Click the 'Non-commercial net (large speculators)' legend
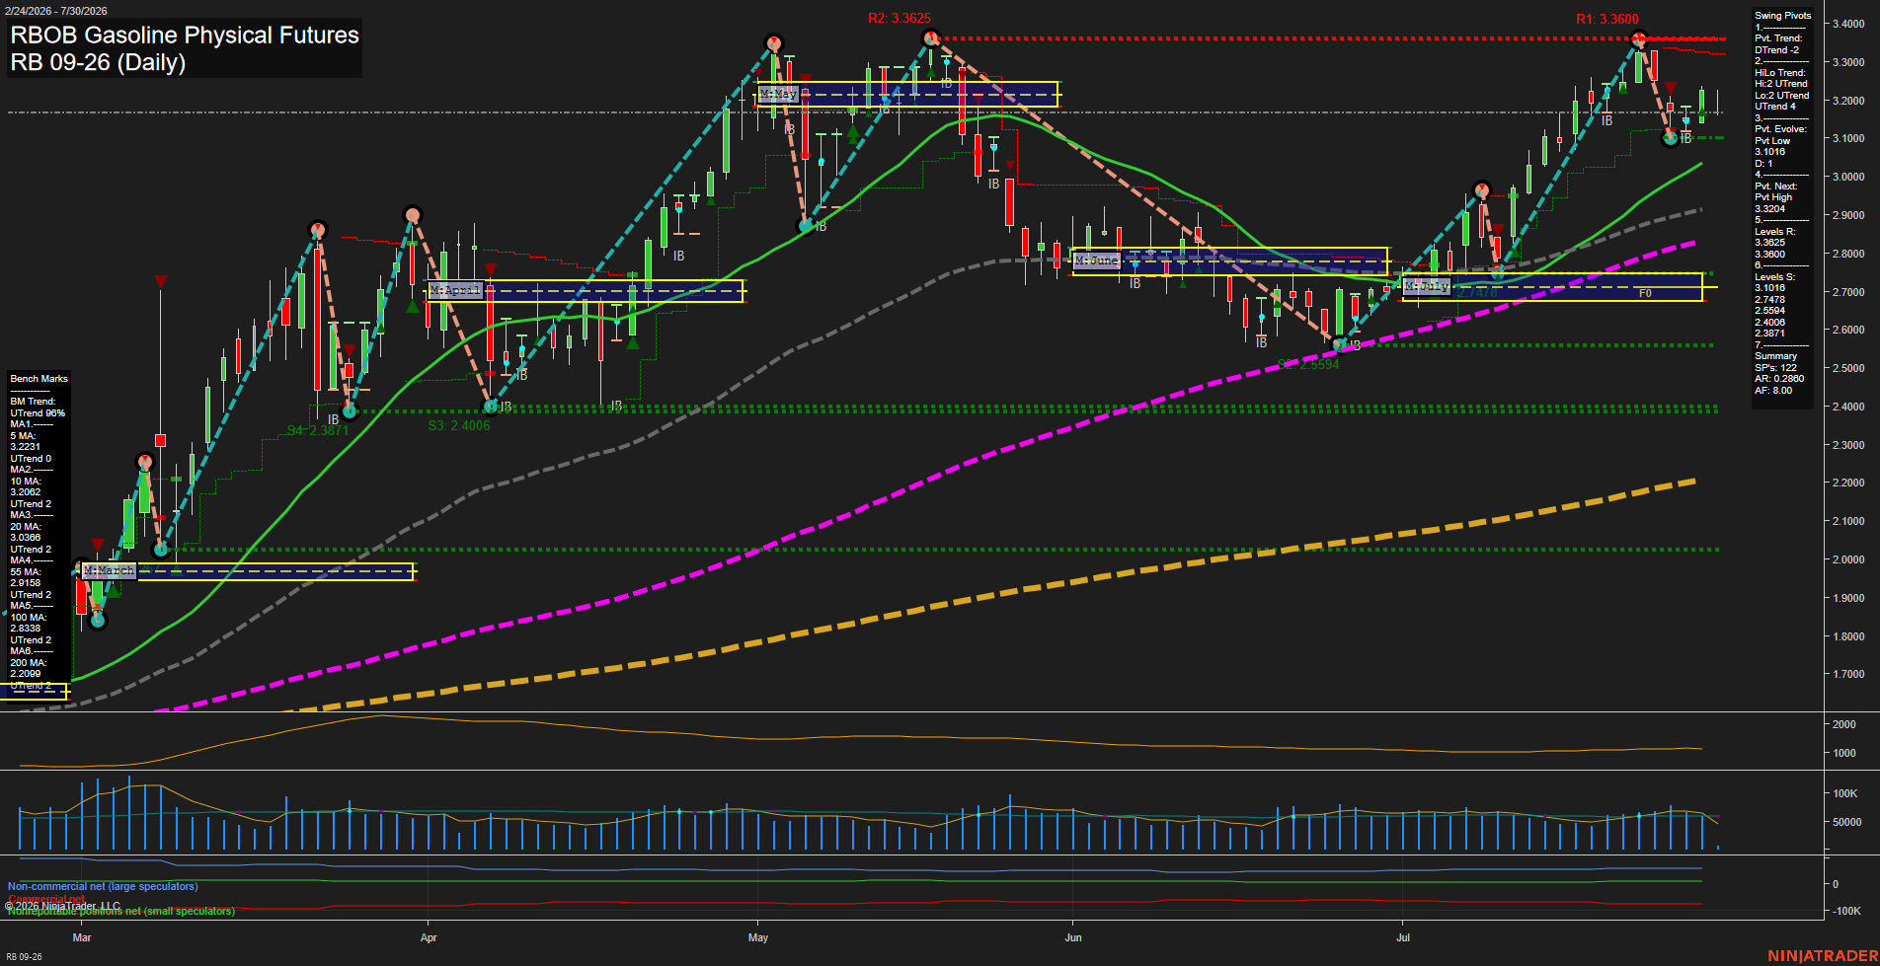The image size is (1880, 966). point(103,886)
